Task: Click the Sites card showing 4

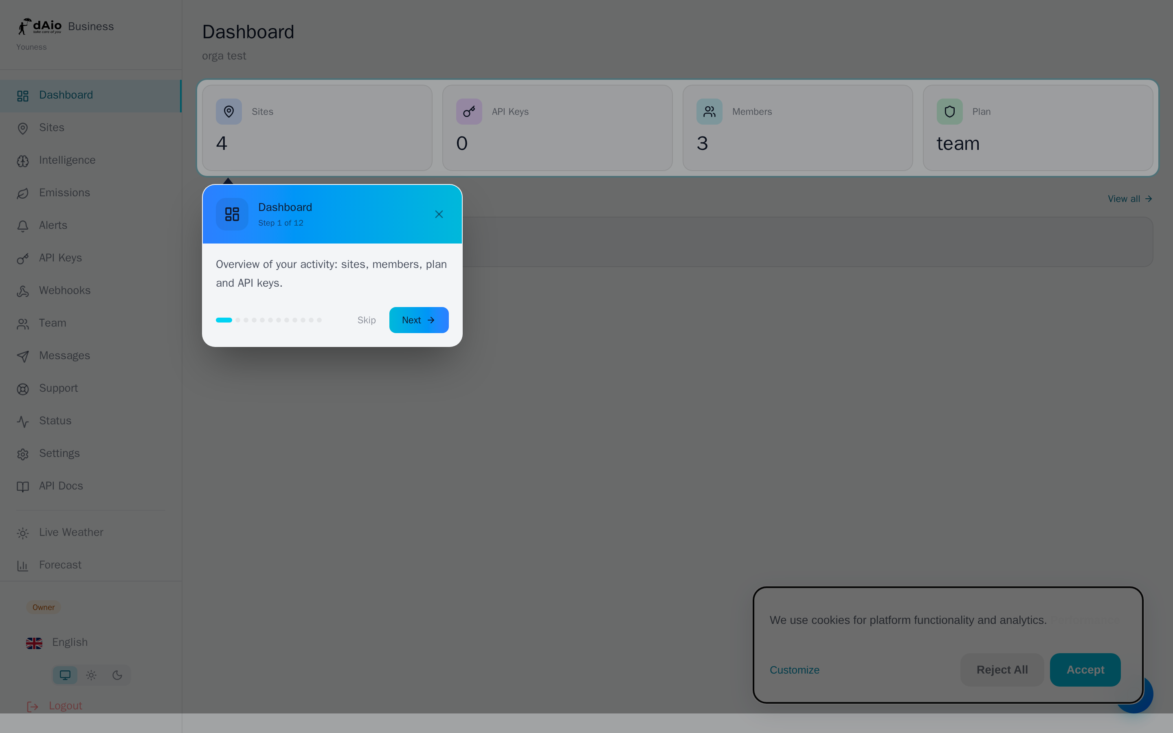Action: pyautogui.click(x=317, y=128)
